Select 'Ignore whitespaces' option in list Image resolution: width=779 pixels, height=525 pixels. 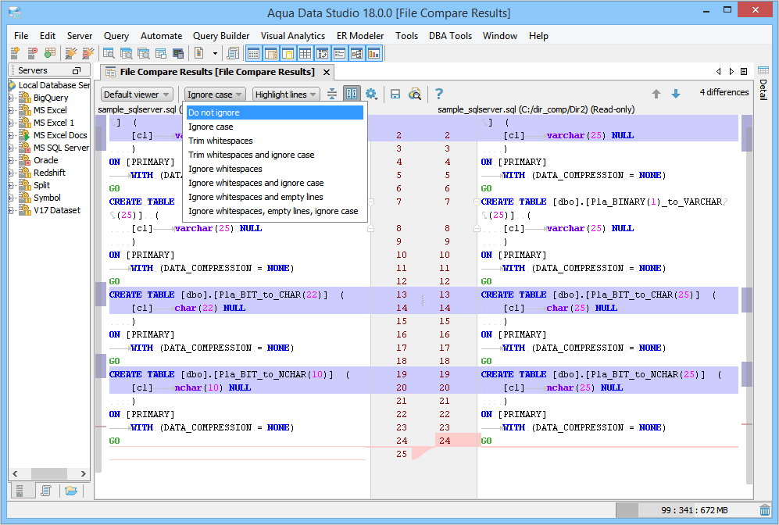click(225, 169)
